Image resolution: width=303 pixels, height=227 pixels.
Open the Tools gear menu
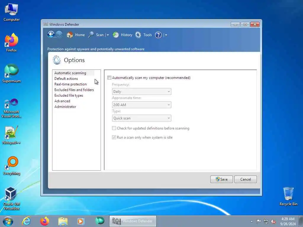(x=144, y=35)
